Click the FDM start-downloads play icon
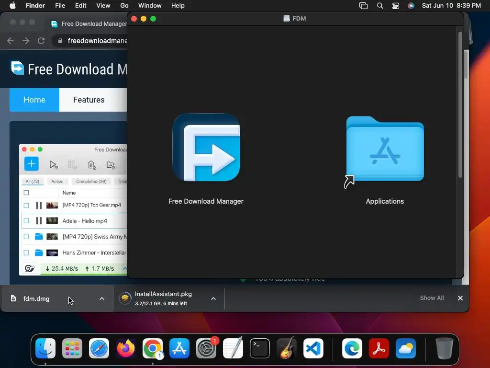Image resolution: width=490 pixels, height=368 pixels. (54, 165)
